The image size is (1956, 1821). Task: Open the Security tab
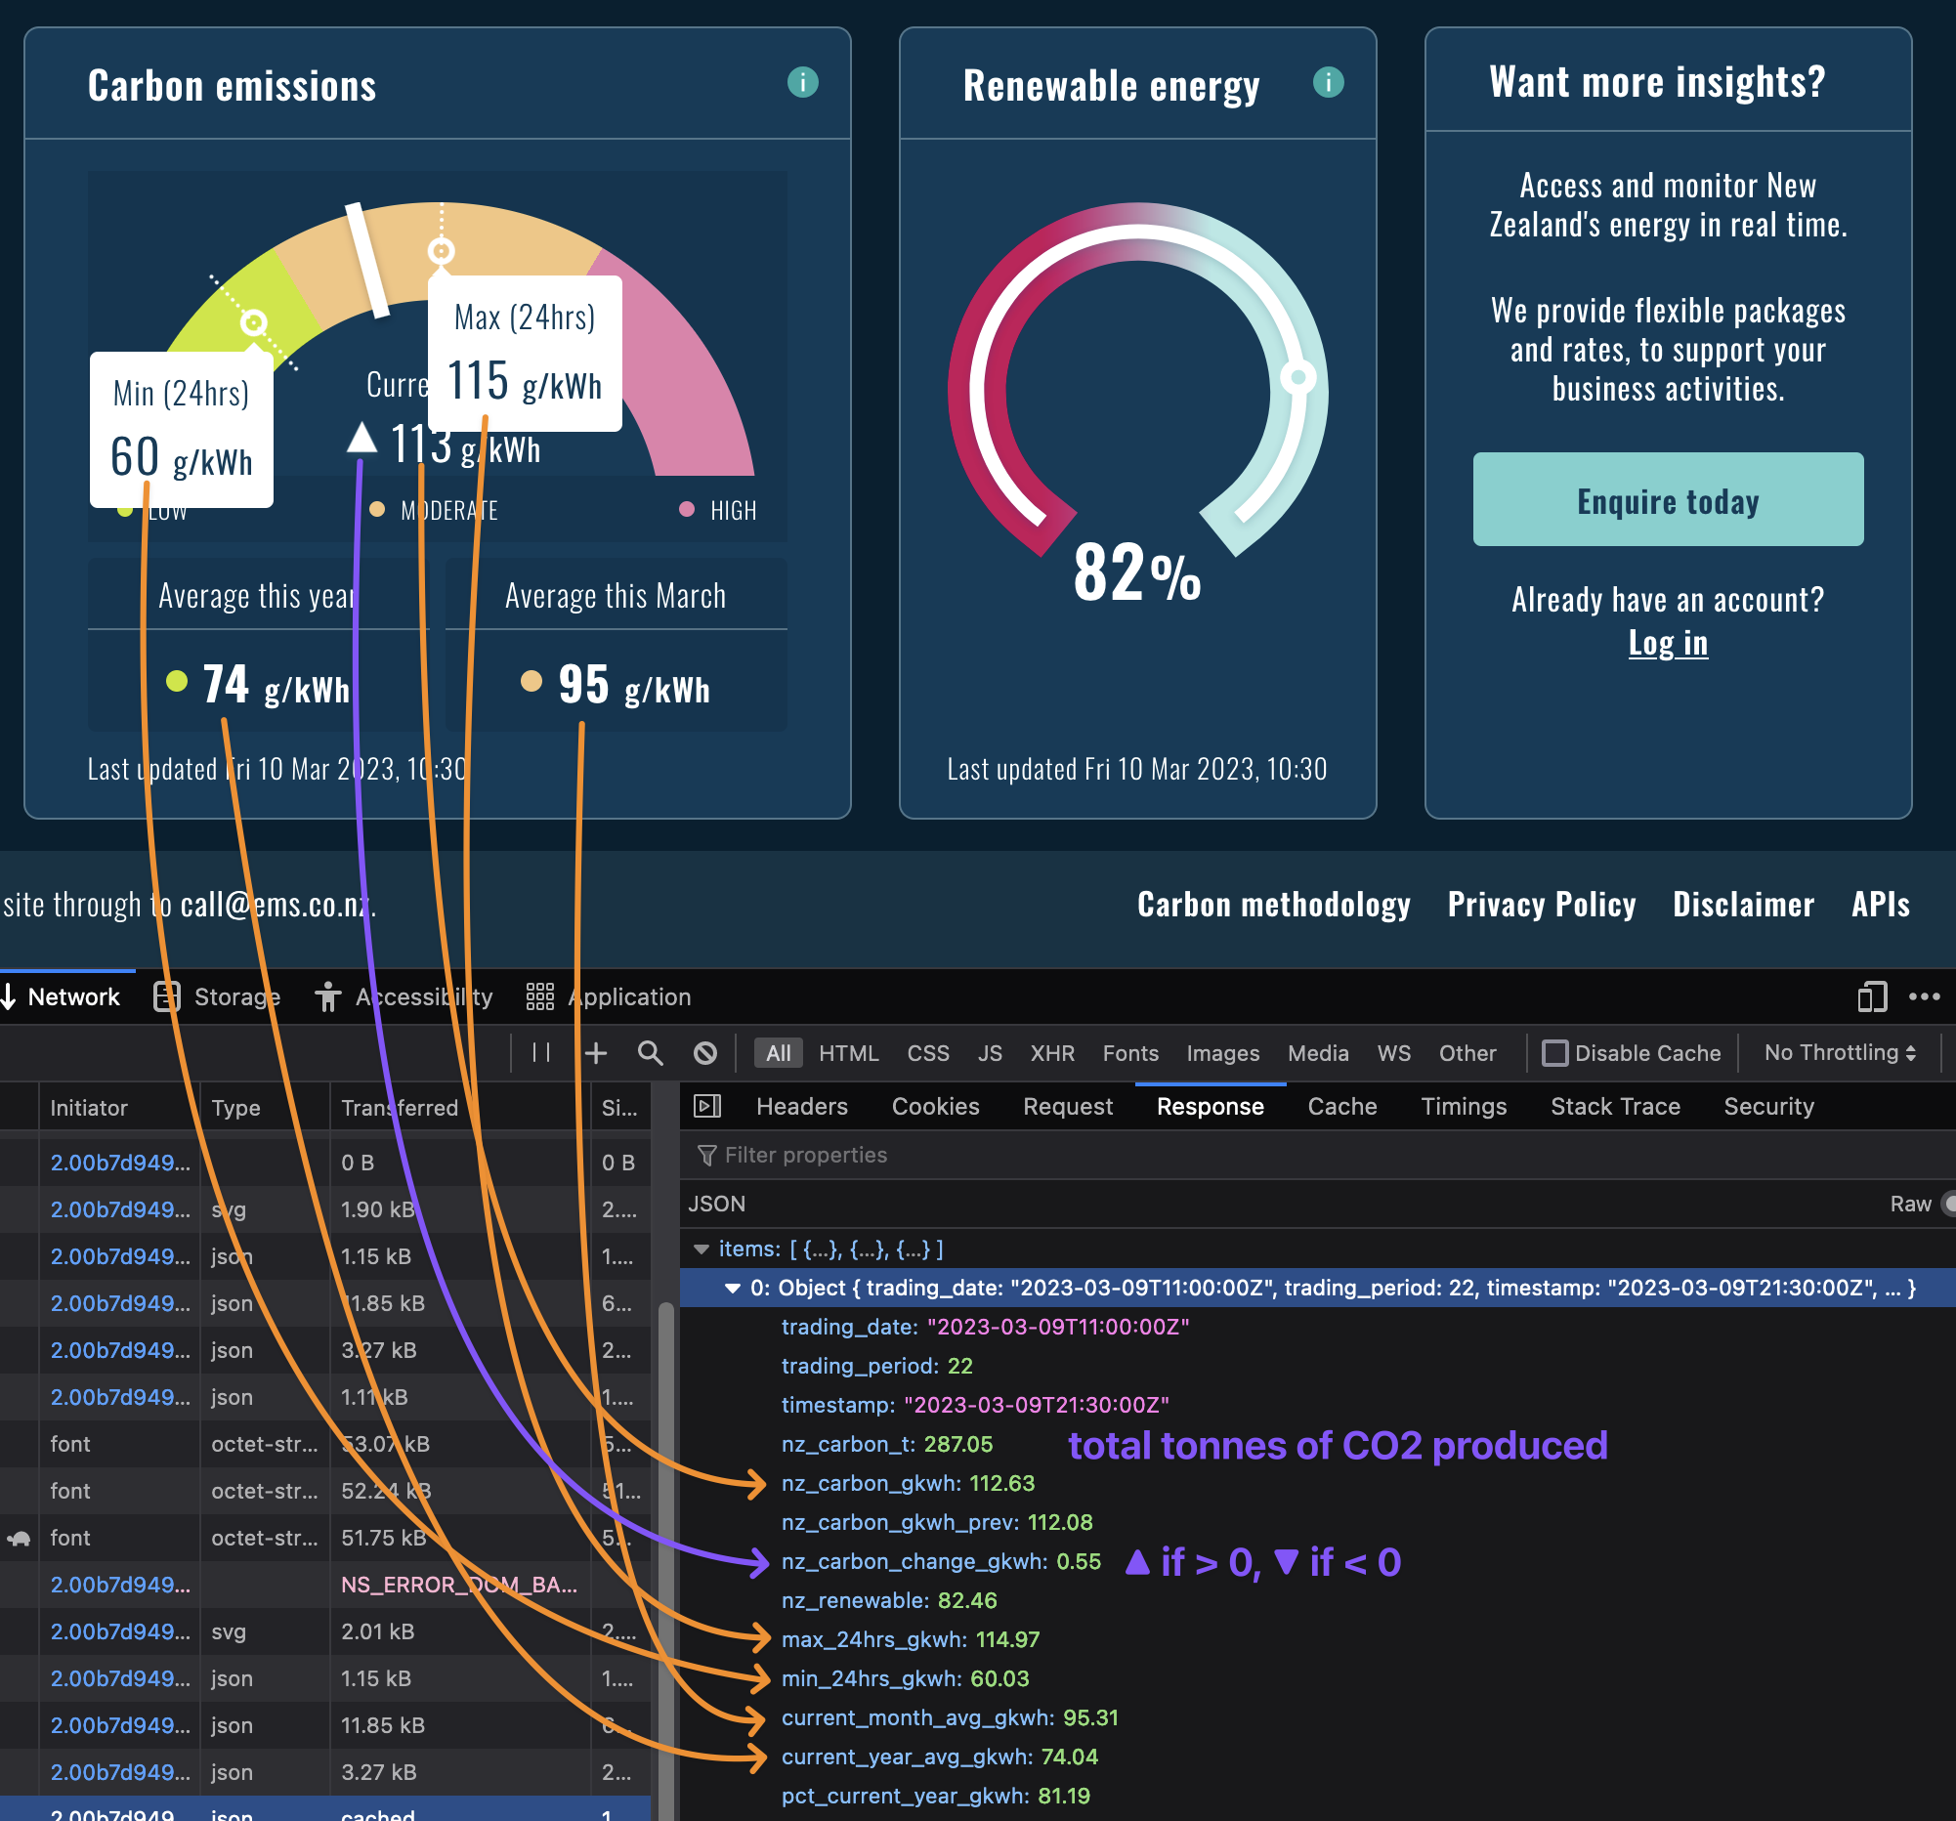[1768, 1106]
